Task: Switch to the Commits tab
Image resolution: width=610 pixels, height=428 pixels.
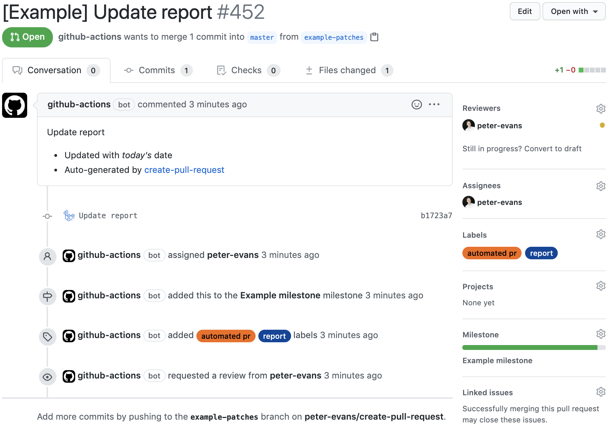Action: point(157,70)
